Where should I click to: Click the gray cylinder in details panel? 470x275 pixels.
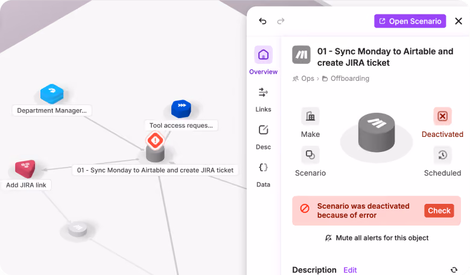tap(376, 133)
